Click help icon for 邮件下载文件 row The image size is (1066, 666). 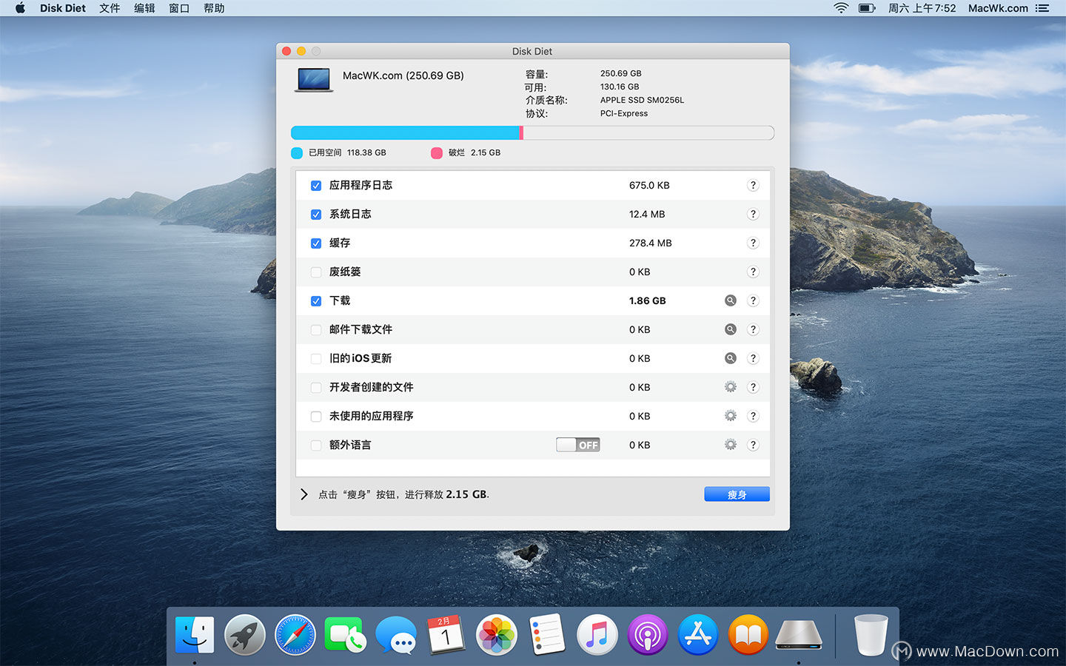pos(753,329)
